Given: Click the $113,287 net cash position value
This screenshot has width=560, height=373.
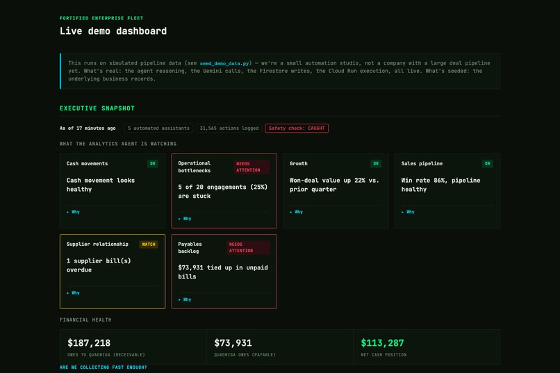Looking at the screenshot, I should pos(383,343).
